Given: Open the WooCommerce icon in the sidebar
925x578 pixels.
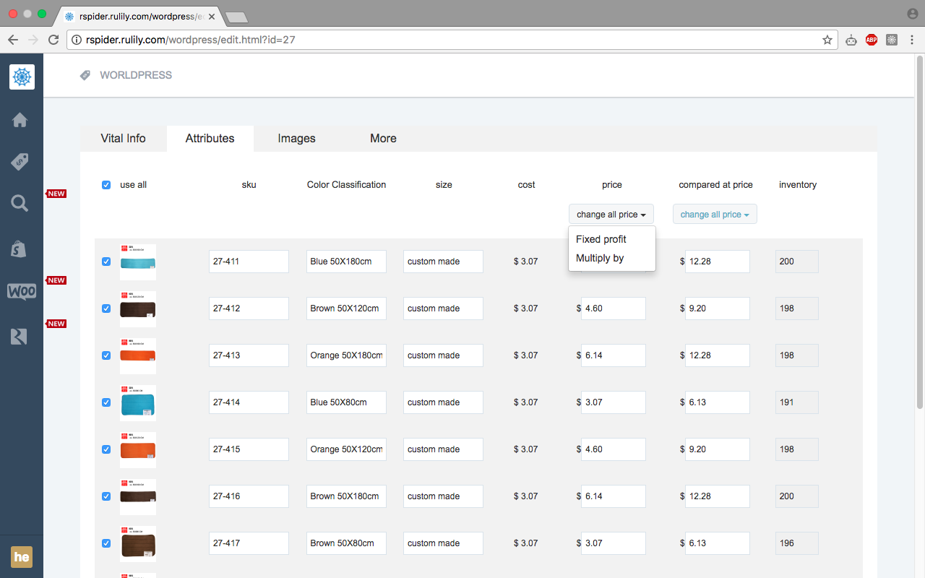Looking at the screenshot, I should click(22, 291).
